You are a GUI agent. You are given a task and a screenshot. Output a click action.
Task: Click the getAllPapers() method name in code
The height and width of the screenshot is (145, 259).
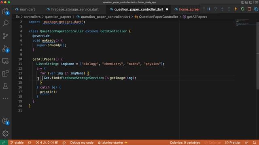pos(44,59)
